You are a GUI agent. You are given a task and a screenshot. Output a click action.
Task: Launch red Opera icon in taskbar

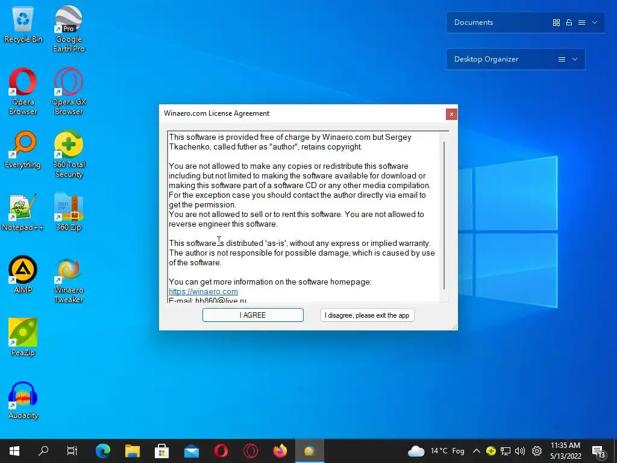(x=221, y=451)
